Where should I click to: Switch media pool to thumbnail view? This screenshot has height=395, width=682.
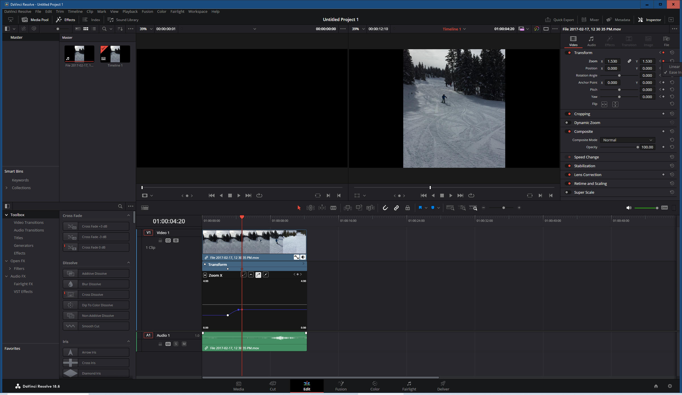point(86,29)
